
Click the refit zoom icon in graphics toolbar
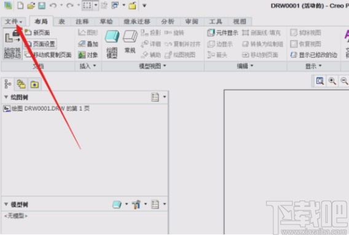(320, 81)
